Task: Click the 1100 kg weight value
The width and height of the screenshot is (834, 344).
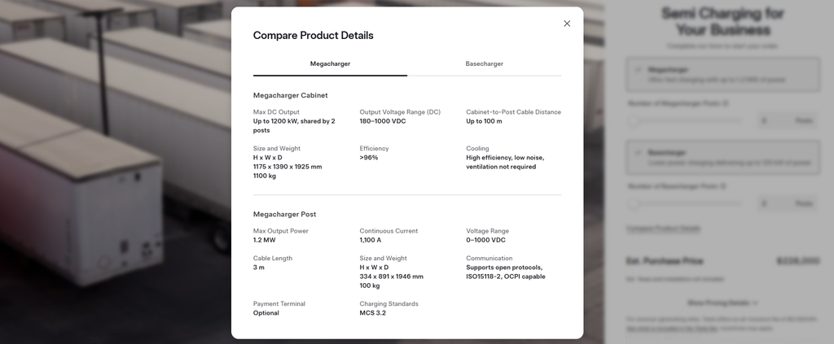Action: tap(265, 176)
